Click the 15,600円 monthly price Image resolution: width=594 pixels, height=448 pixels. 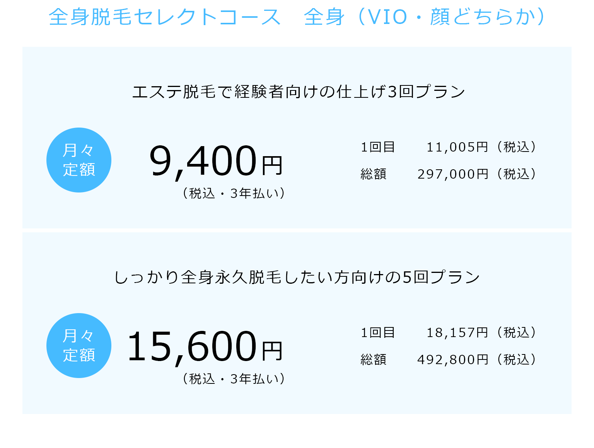click(205, 346)
